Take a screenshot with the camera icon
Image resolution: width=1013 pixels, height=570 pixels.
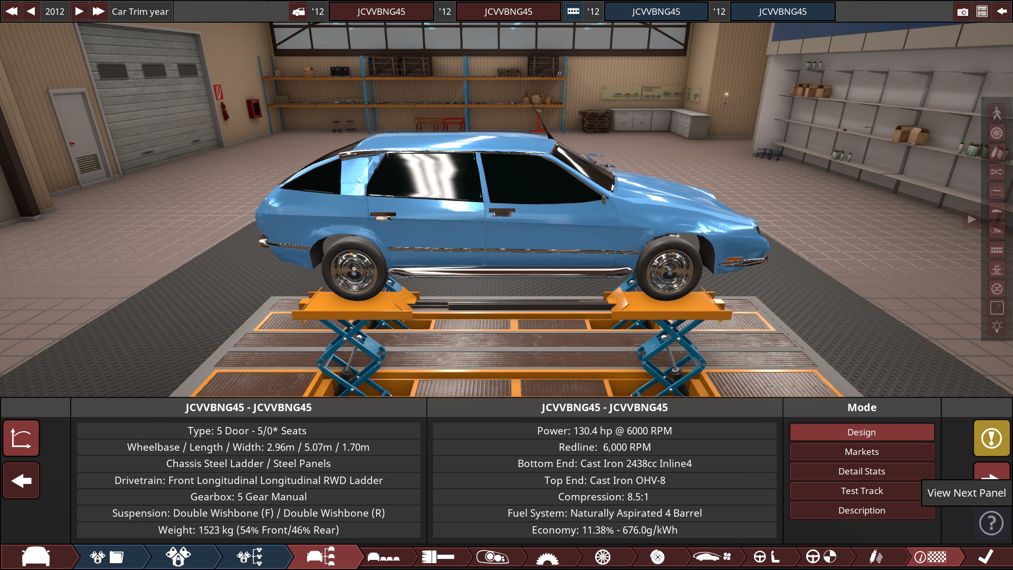coord(963,11)
